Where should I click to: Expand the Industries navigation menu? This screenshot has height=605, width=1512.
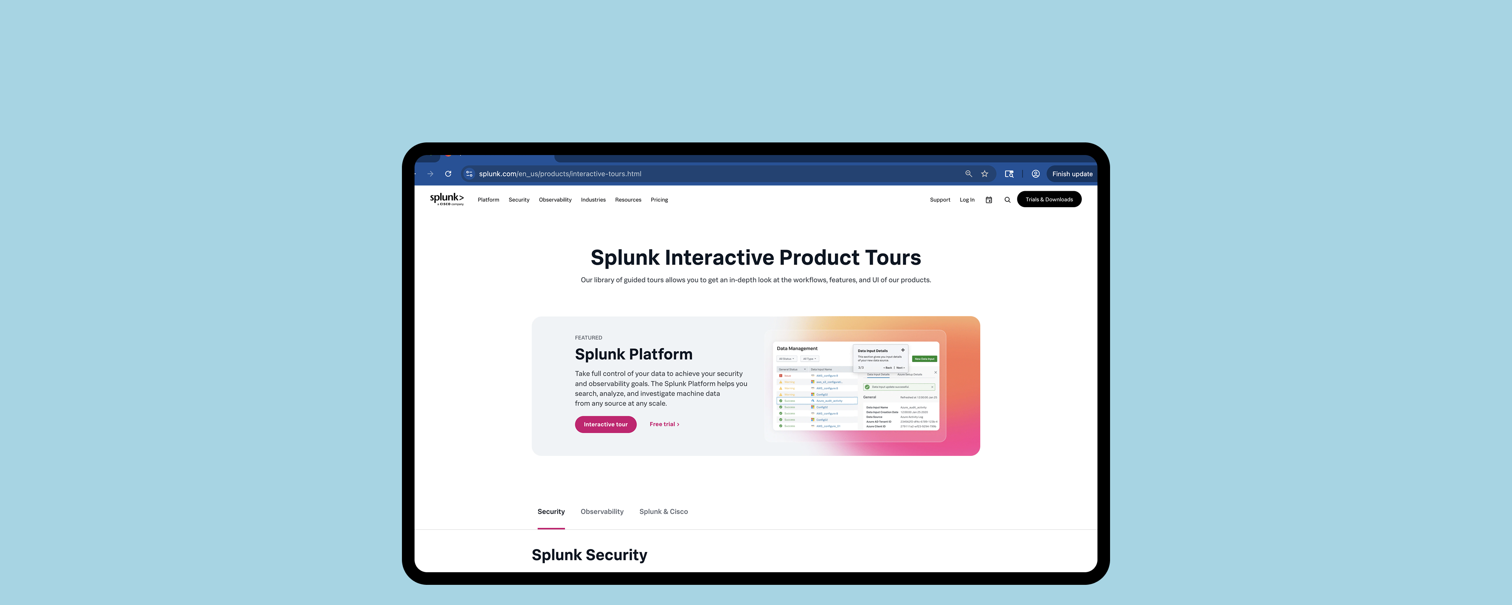[x=593, y=200]
